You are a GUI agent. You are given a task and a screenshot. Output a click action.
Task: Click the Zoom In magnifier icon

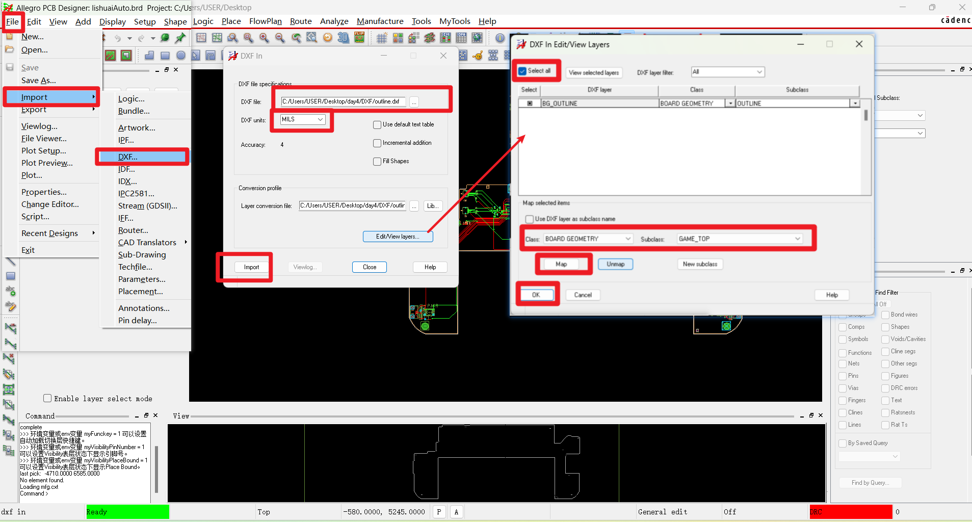tap(264, 38)
